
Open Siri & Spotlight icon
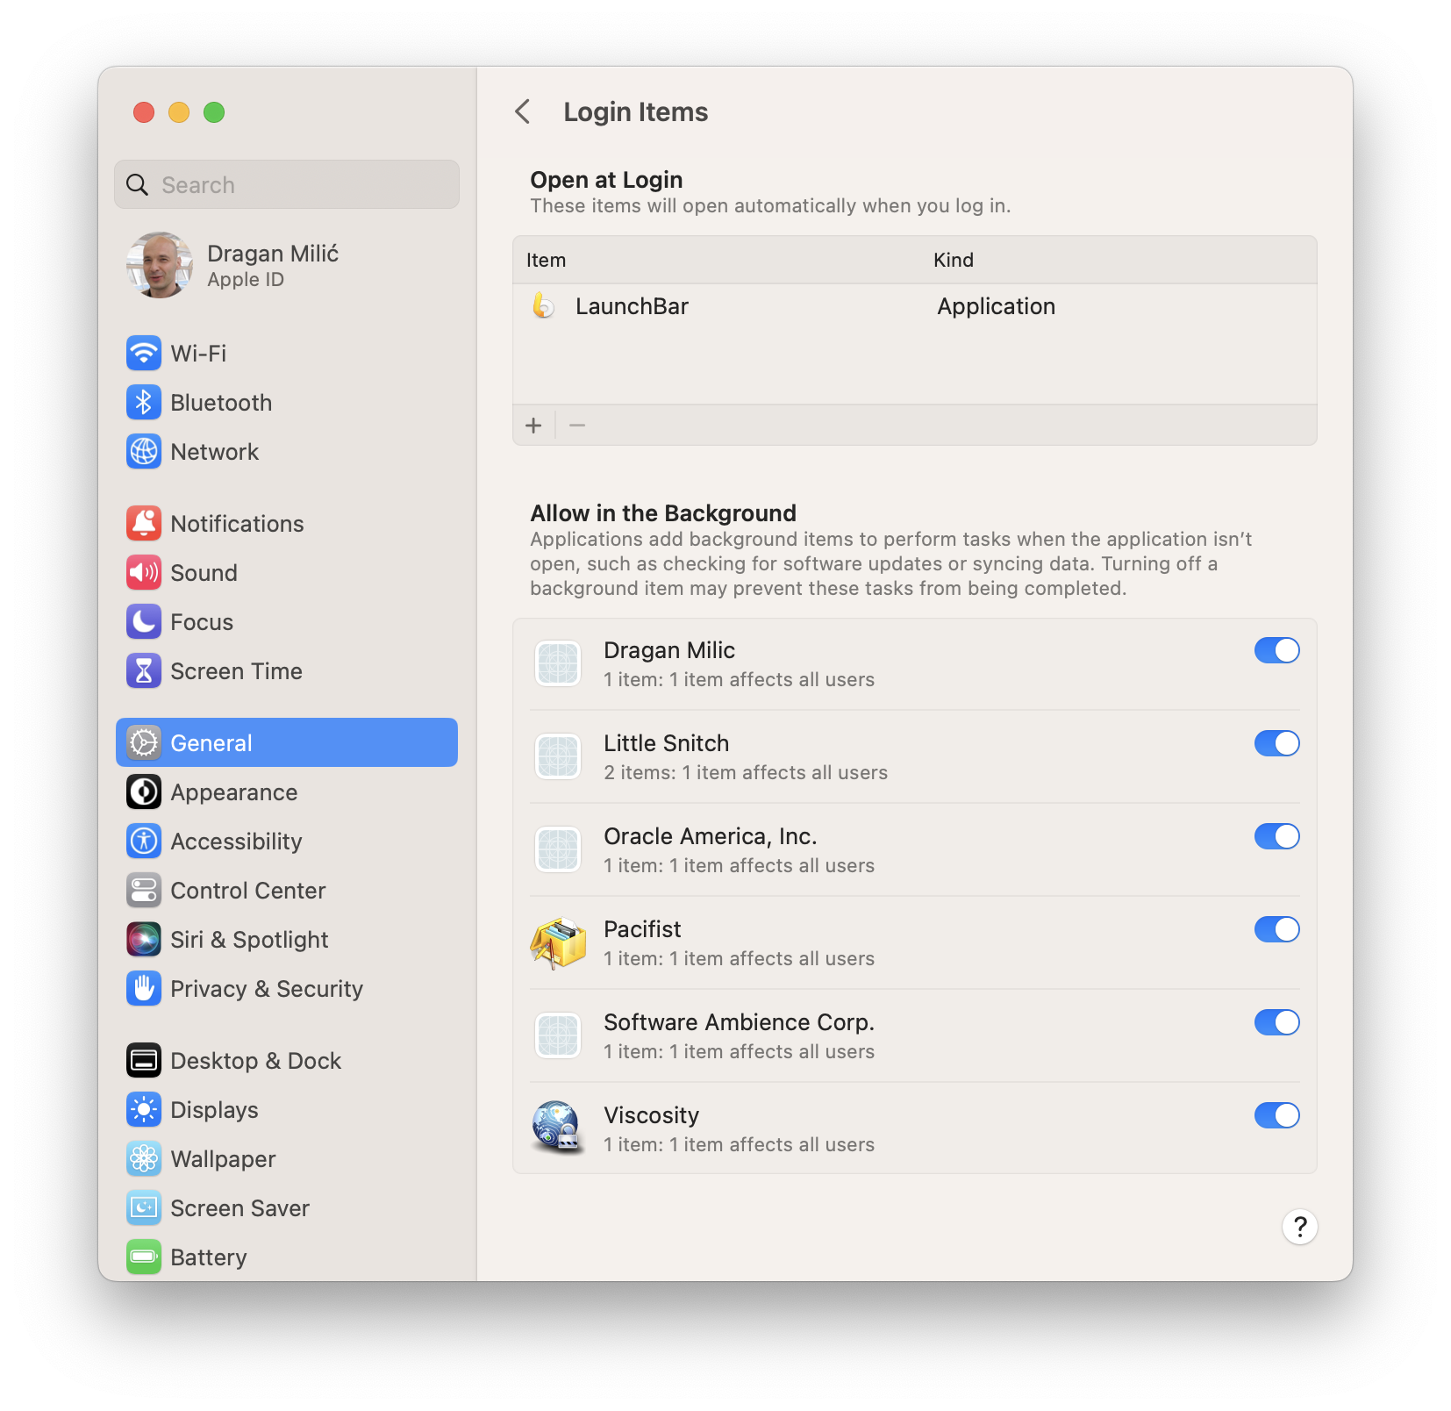(x=144, y=940)
